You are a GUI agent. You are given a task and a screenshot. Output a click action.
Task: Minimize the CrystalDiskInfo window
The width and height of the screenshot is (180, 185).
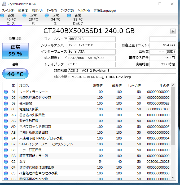(x=148, y=4)
